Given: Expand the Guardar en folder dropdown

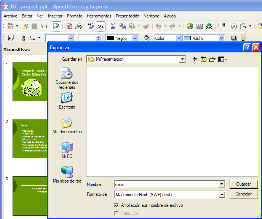Looking at the screenshot, I should pyautogui.click(x=182, y=59).
